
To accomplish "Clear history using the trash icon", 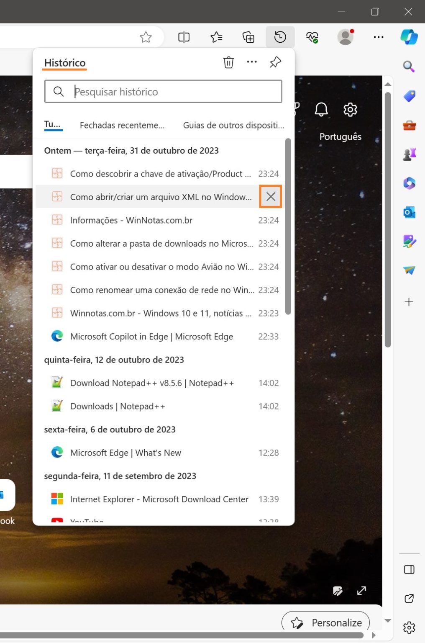I will pyautogui.click(x=228, y=62).
